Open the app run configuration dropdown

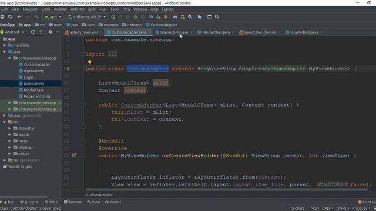tap(53, 17)
